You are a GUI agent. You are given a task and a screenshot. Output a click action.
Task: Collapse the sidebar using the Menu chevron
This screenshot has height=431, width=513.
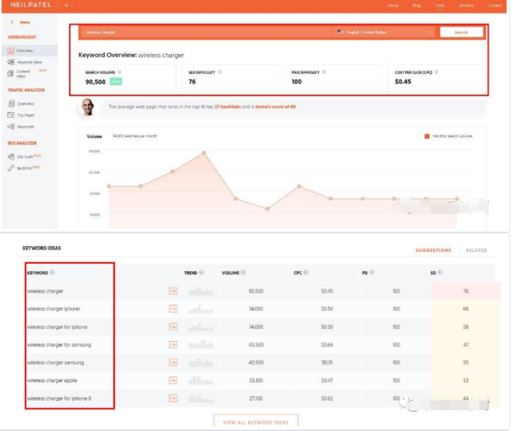pos(12,22)
